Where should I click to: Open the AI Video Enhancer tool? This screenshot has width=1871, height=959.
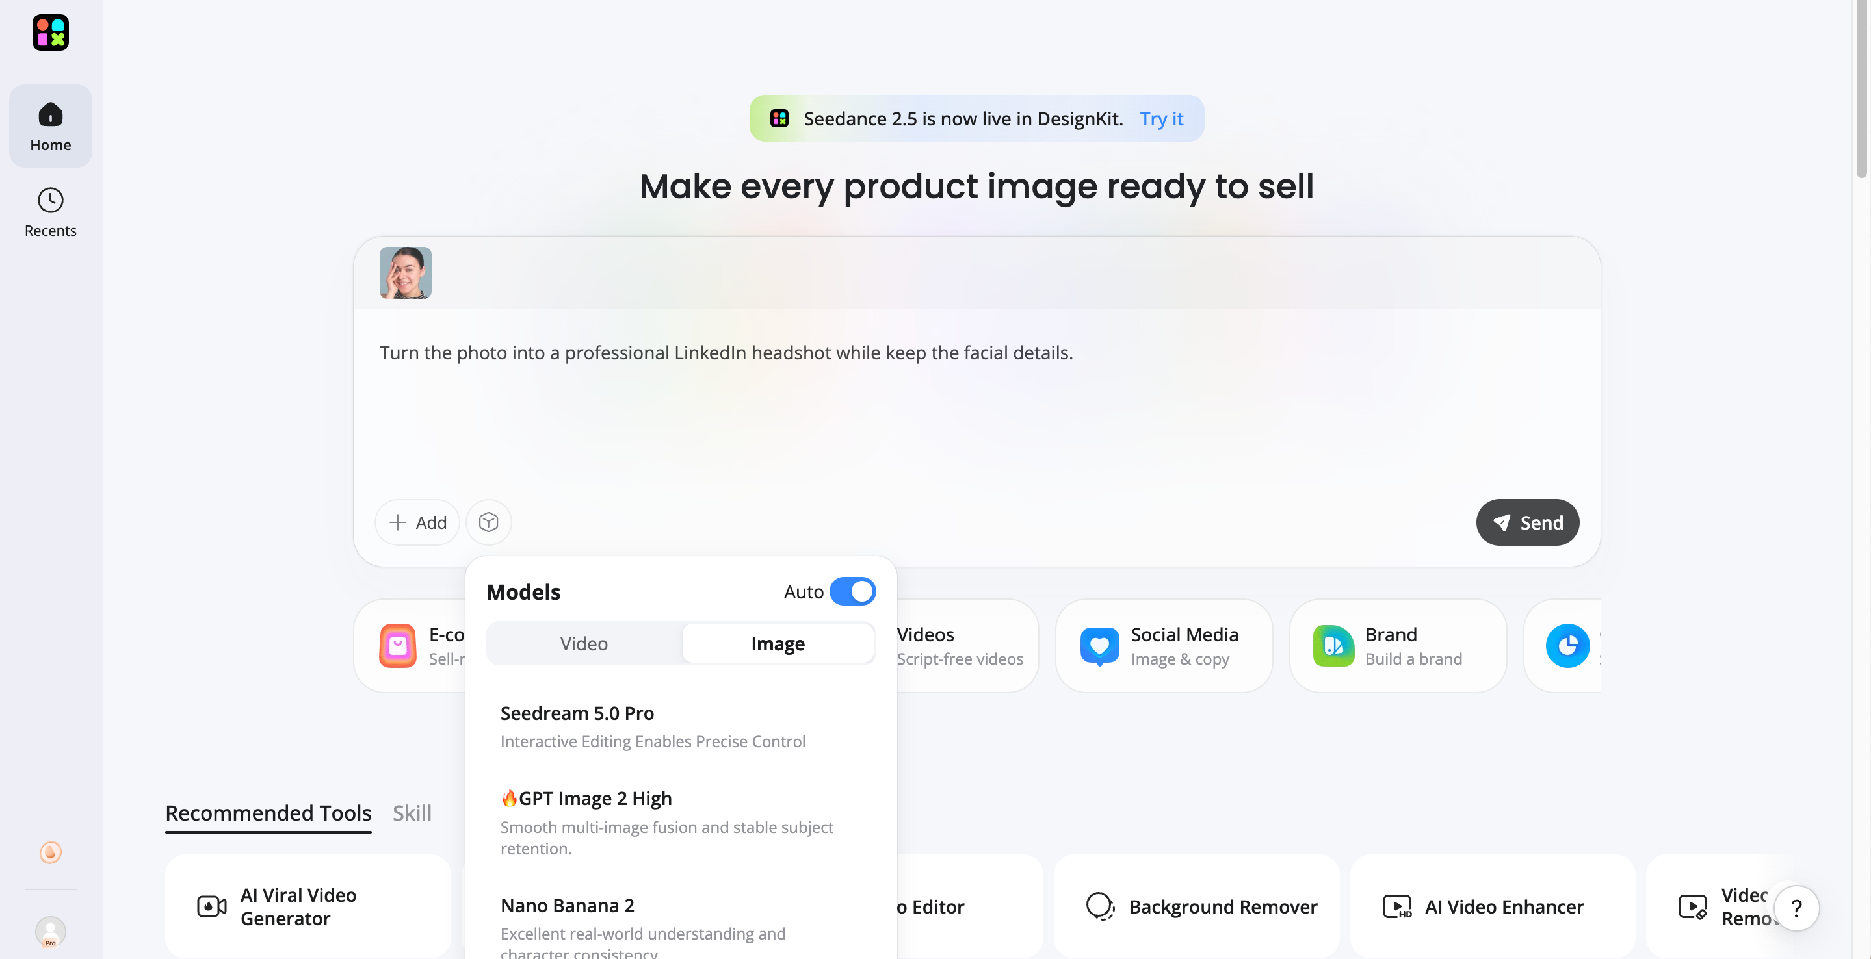1493,907
